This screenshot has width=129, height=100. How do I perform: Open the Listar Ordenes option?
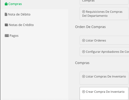point(104,40)
